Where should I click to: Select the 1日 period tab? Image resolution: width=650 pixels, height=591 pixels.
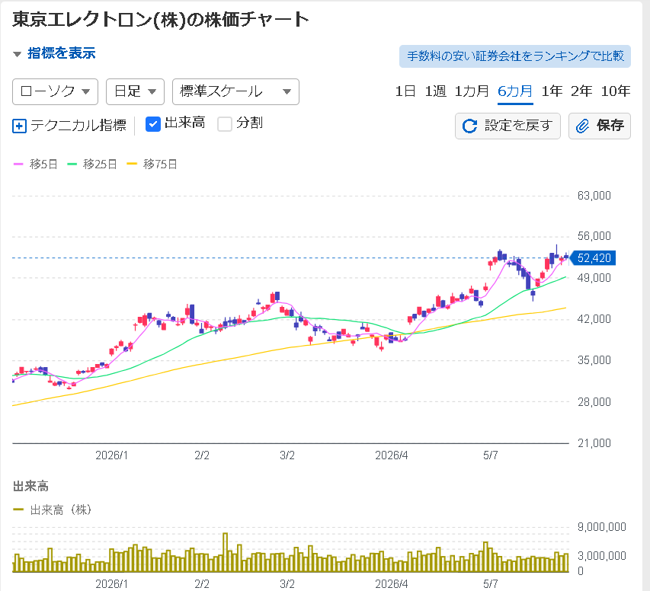405,91
